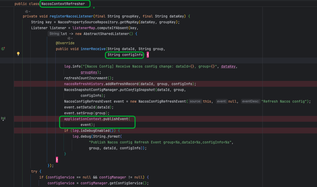Image resolution: width=317 pixels, height=187 pixels.
Task: Click the AI icon above @Override
Action: tap(69, 38)
